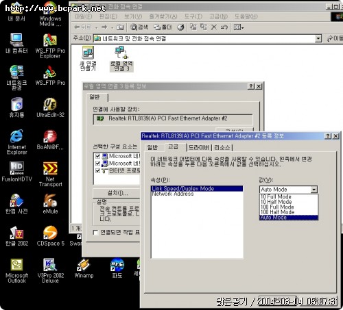Open the 값 Auto Mode combo box

289,190
